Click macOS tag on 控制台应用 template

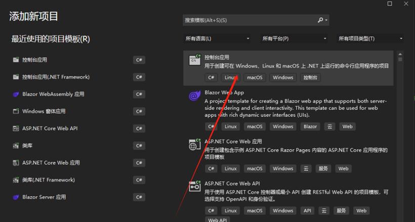pos(255,77)
